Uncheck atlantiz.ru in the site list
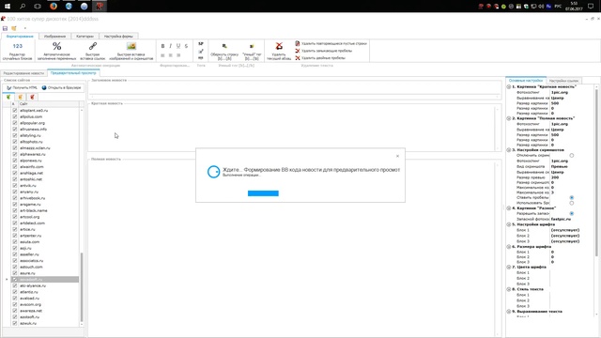The width and height of the screenshot is (601, 338). click(x=15, y=292)
